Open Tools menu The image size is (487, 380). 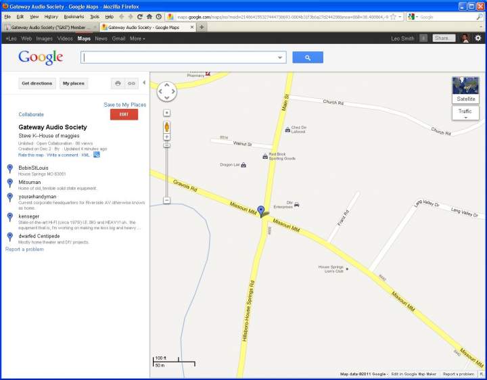[95, 17]
